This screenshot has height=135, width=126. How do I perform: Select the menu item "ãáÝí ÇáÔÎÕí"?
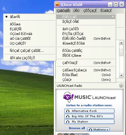[x=86, y=29]
